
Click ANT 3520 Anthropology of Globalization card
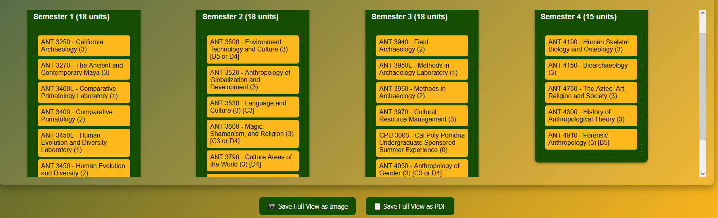(x=252, y=80)
